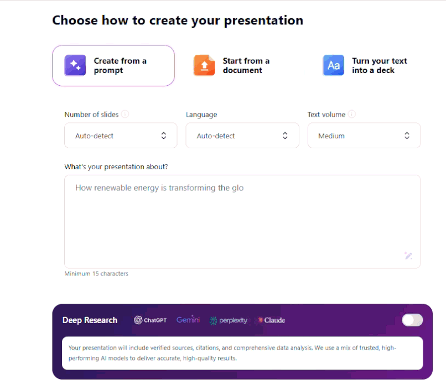
Task: Enable the Deep Research toggle
Action: coord(412,320)
